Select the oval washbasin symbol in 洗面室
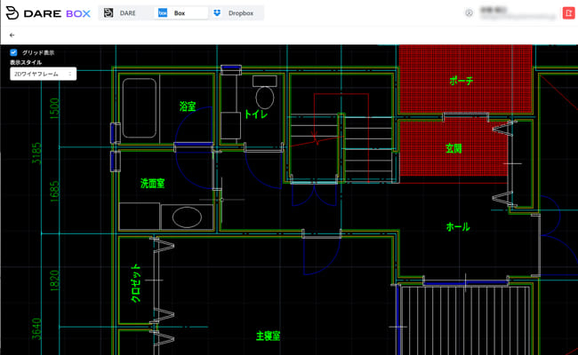This screenshot has width=578, height=355. (187, 217)
